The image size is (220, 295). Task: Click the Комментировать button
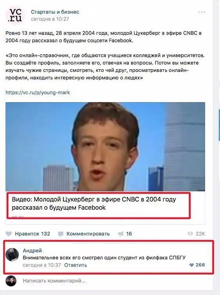click(x=84, y=234)
